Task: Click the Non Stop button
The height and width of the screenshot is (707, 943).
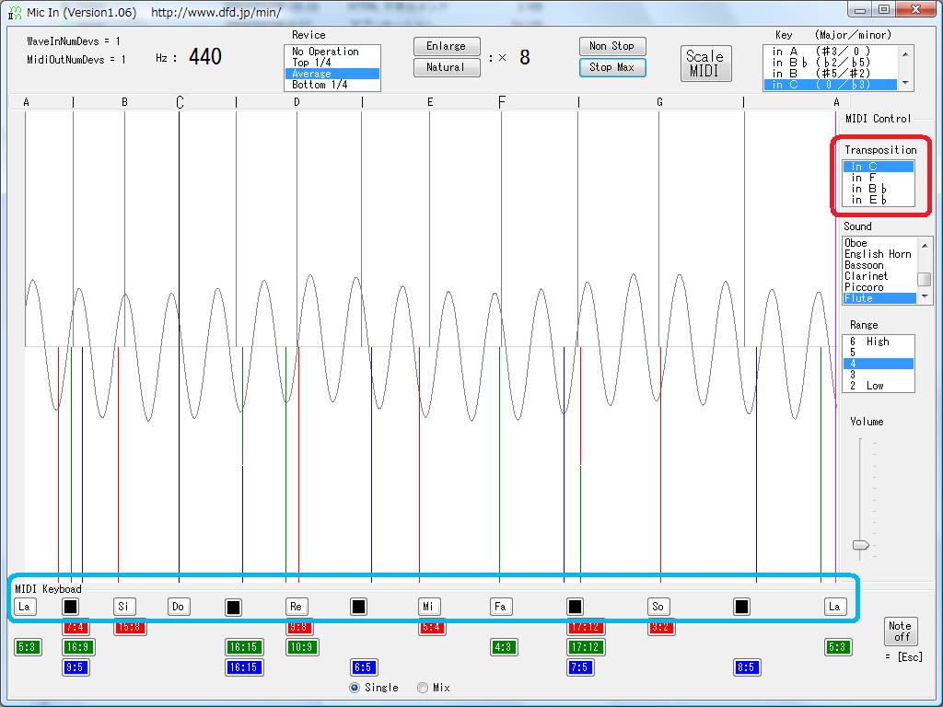Action: 612,46
